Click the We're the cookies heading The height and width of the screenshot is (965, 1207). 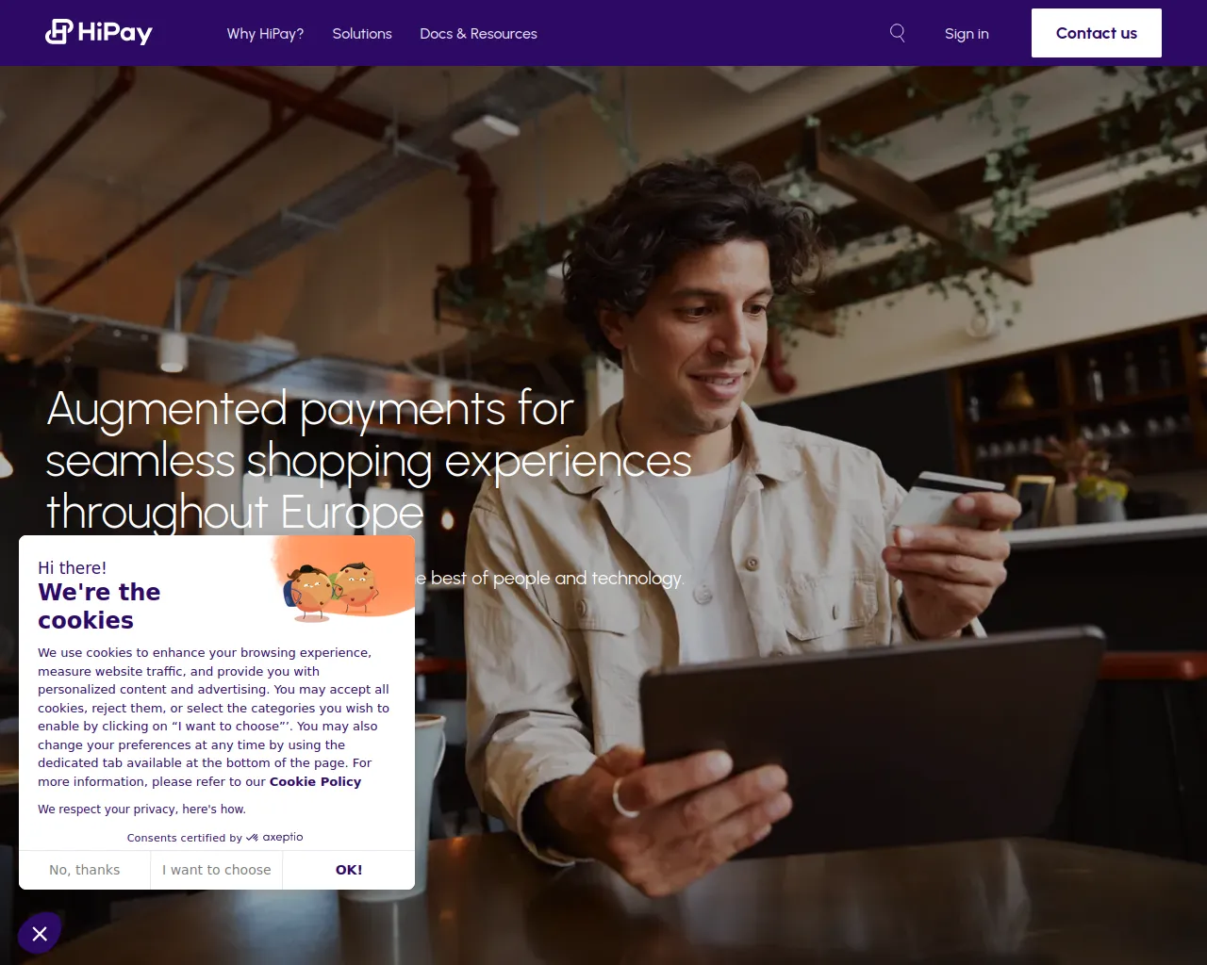99,606
